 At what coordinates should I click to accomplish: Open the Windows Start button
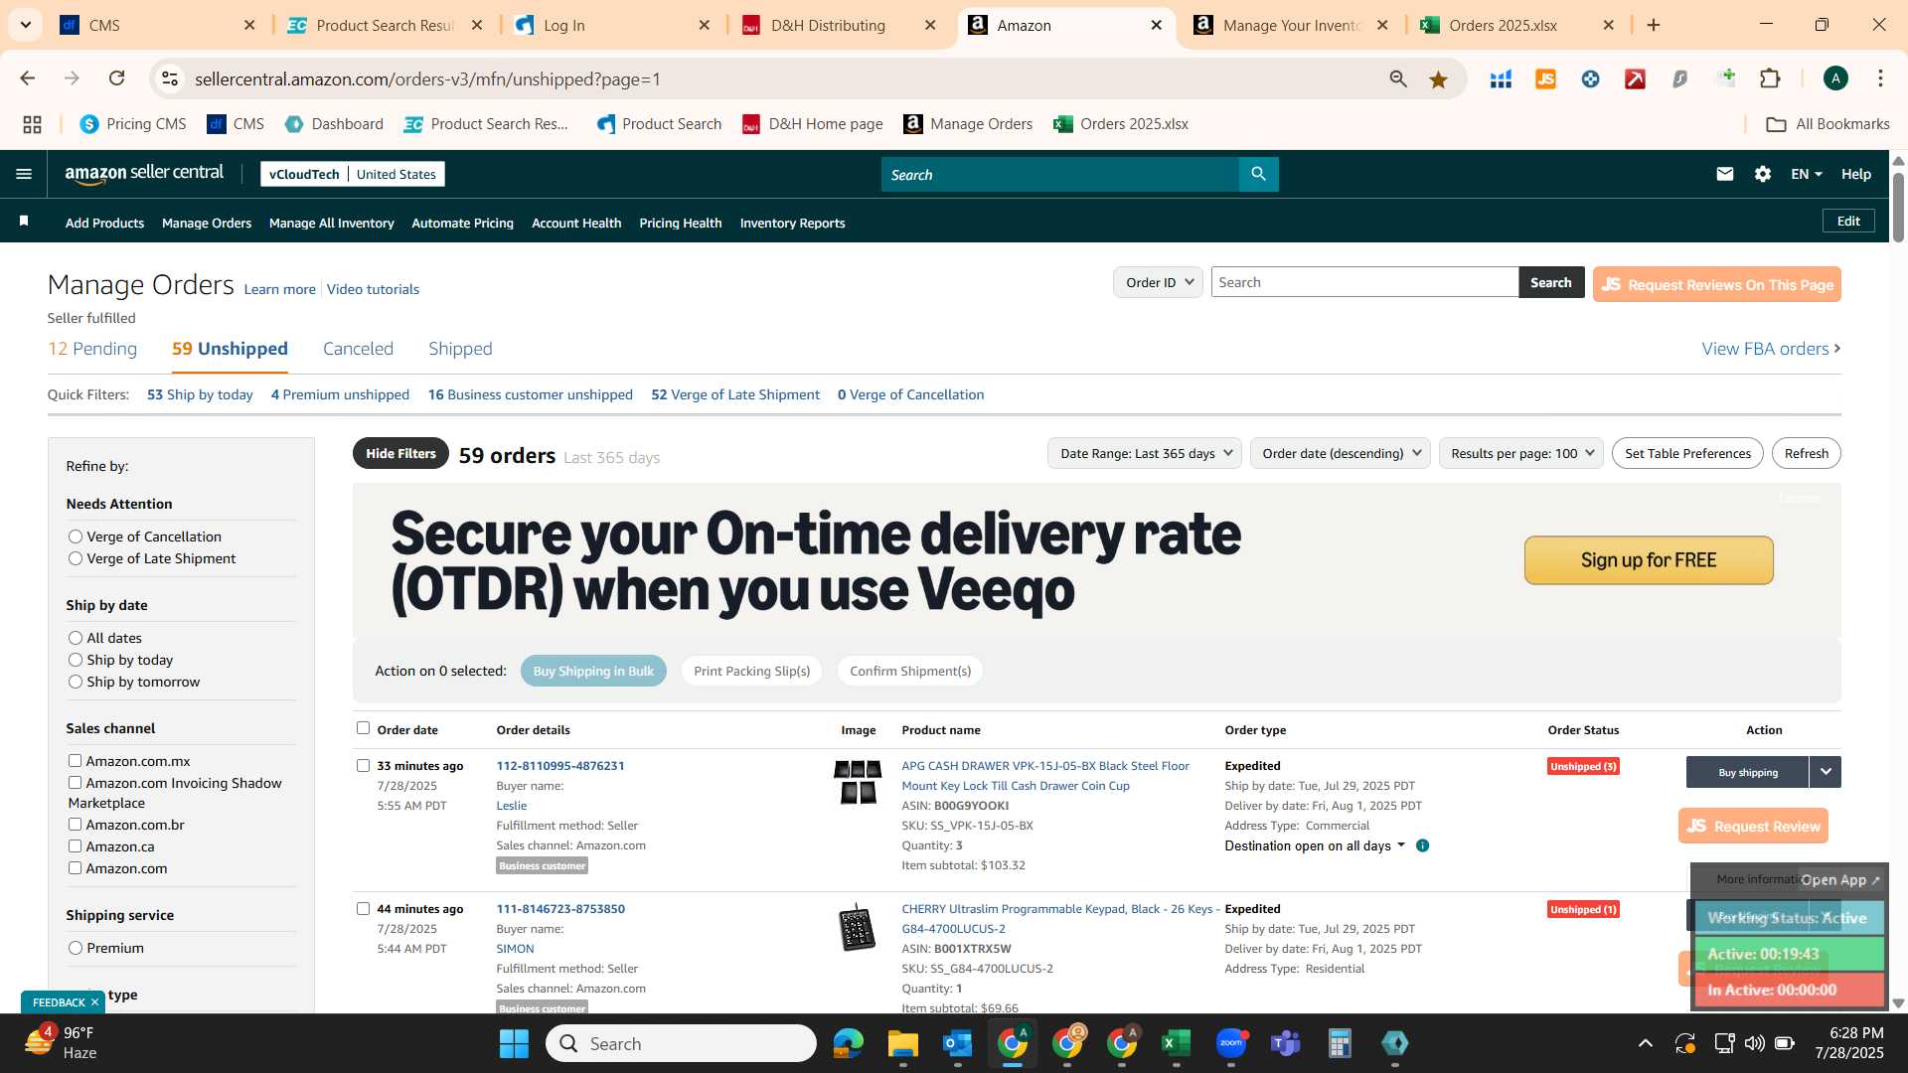pos(514,1043)
